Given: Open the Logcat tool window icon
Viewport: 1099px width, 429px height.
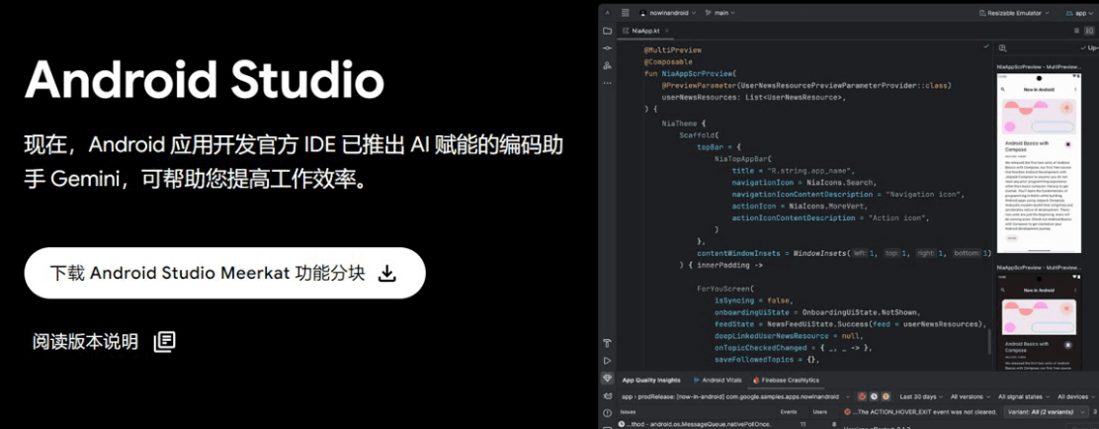Looking at the screenshot, I should pyautogui.click(x=607, y=396).
